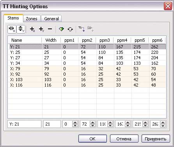Screen dimensions: 174x147
Task: Click the Применить button
Action: click(x=156, y=139)
